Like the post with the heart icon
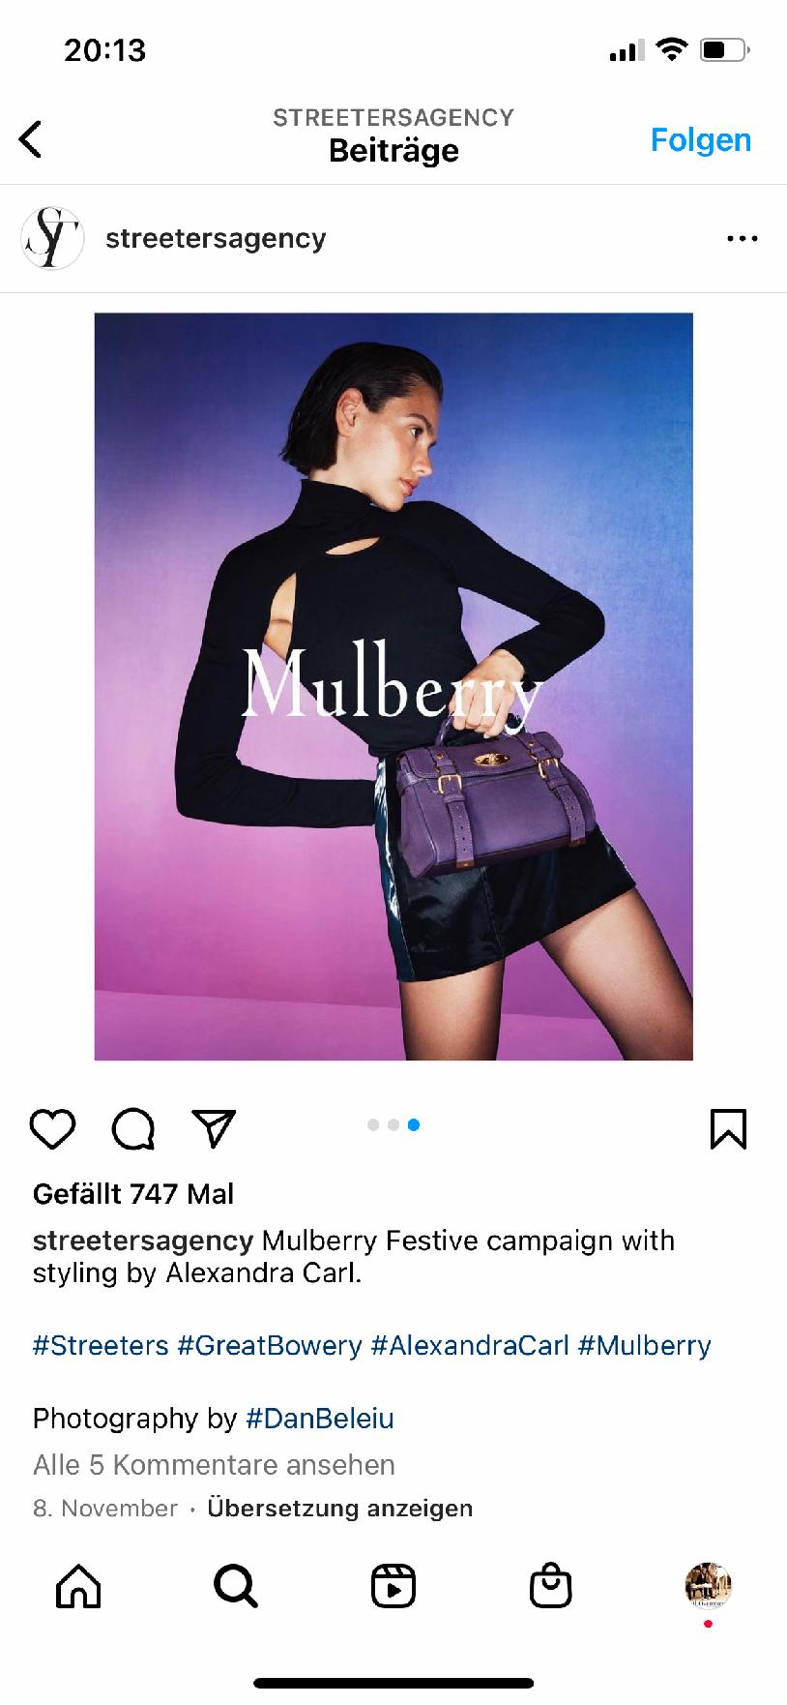 point(52,1128)
